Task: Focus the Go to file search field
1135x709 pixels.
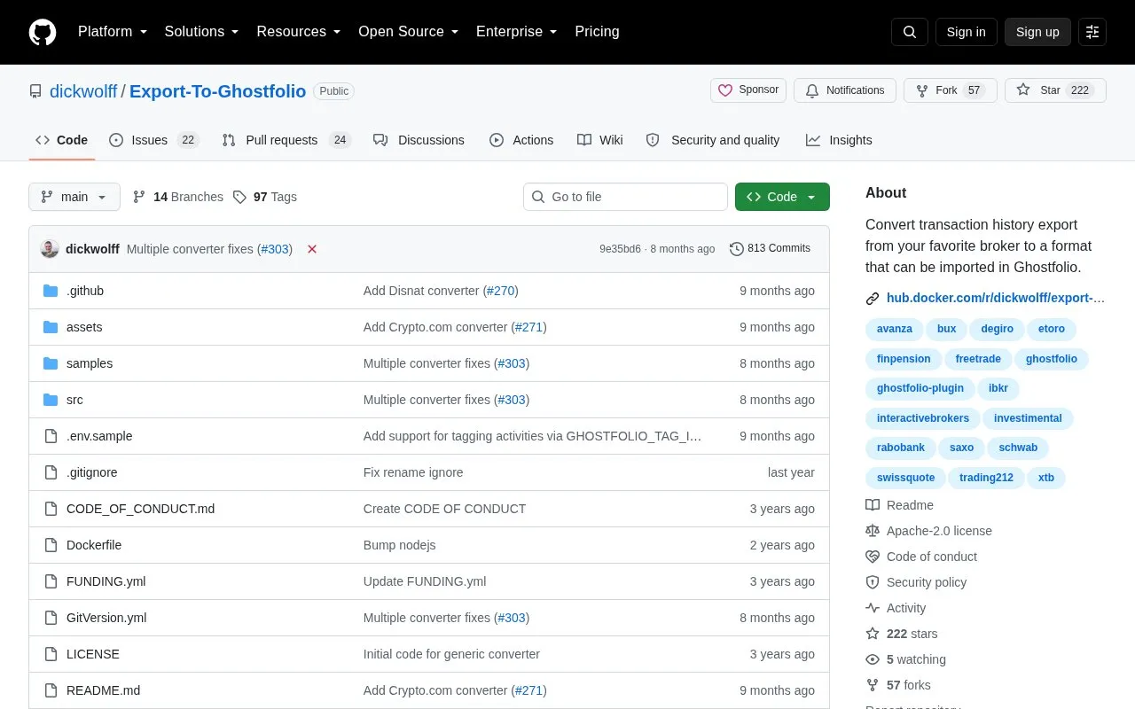Action: [625, 197]
